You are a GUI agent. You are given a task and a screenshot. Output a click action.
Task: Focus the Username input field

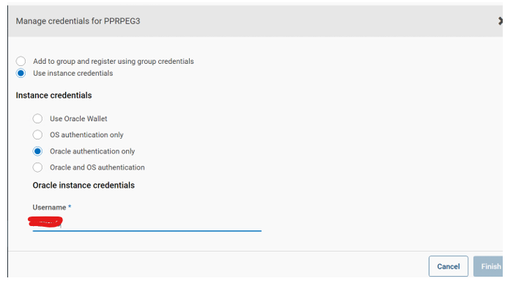tap(147, 223)
